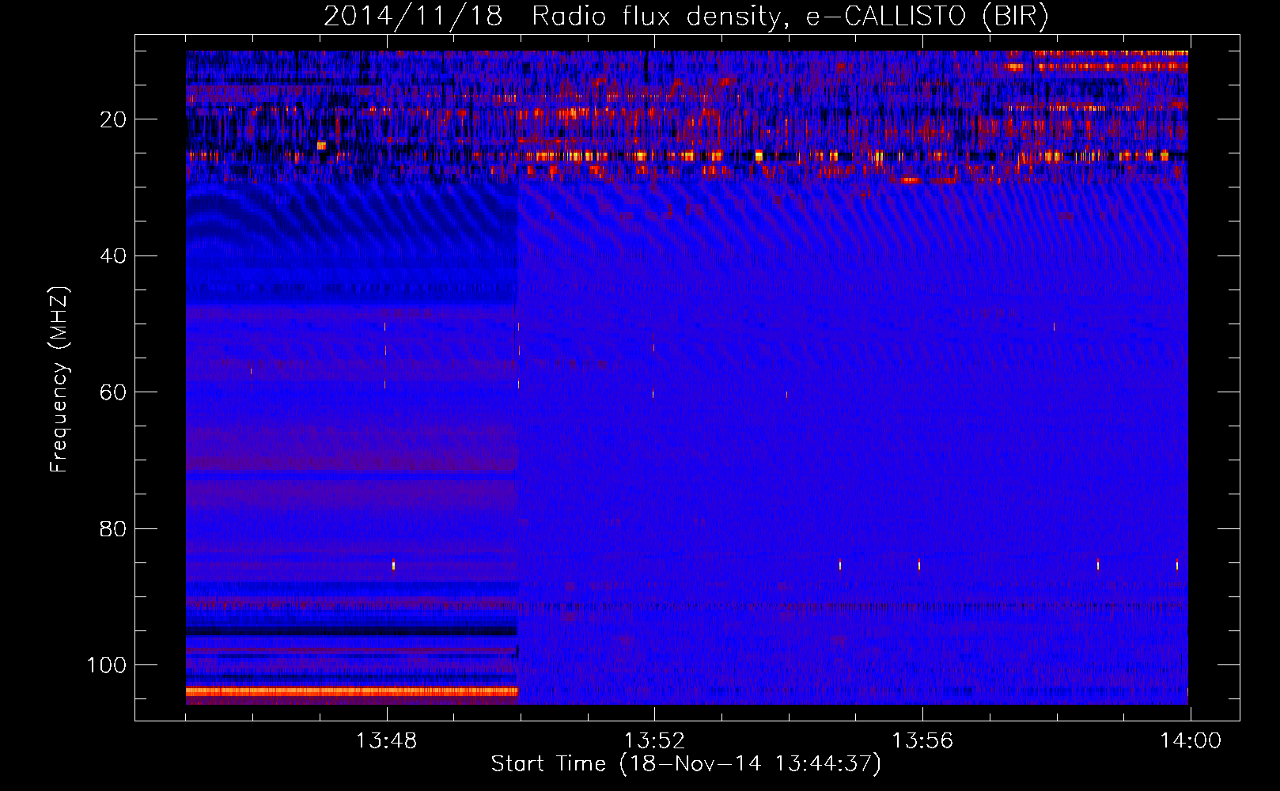1280x791 pixels.
Task: Click the "Start Time (18-Nov-14 13:44:37)" label
Action: coord(686,764)
